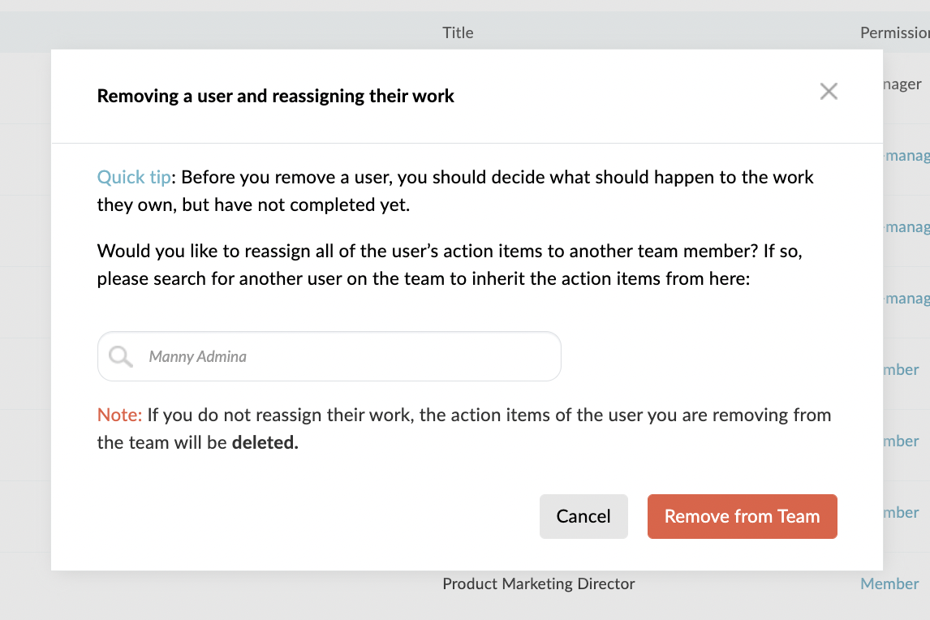Close the remove user dialog with X
Screen dimensions: 930x620
829,92
